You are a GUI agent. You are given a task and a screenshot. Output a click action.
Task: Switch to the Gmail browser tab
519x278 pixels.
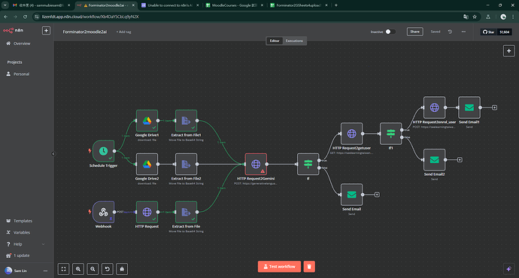41,5
